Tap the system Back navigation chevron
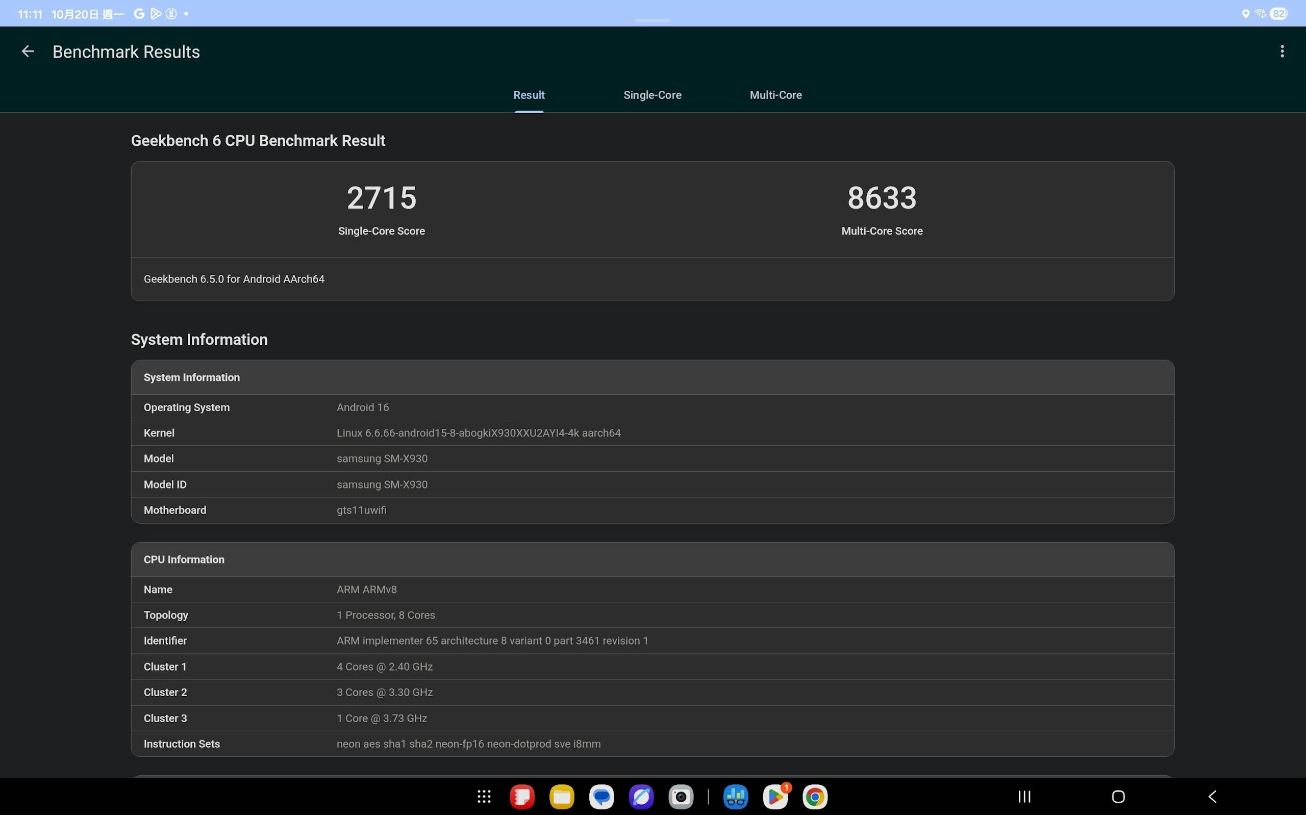 pyautogui.click(x=1212, y=796)
